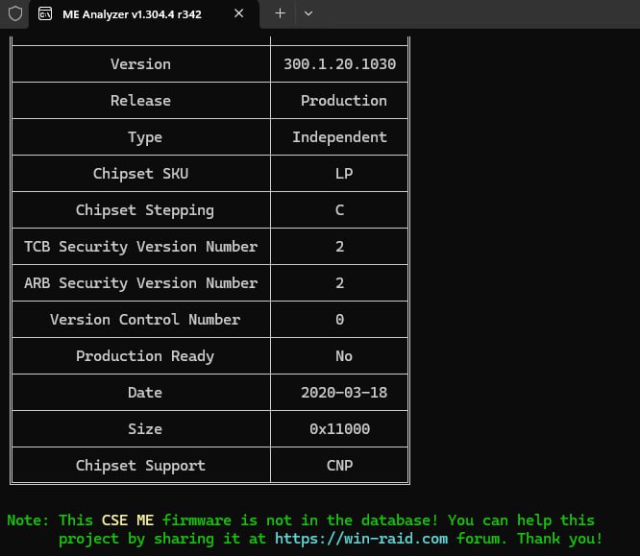640x556 pixels.
Task: Click the date value 2020-03-18
Action: pyautogui.click(x=344, y=393)
